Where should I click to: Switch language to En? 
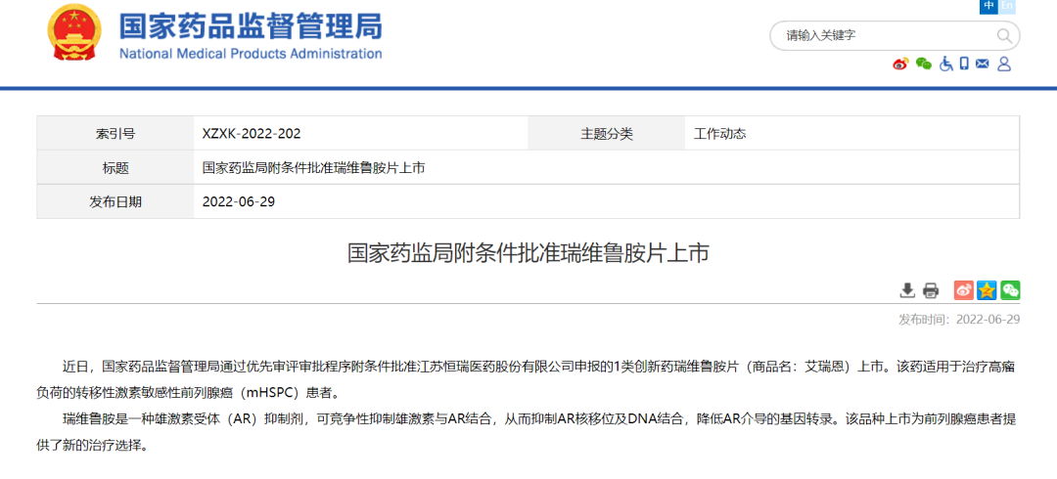(1006, 6)
